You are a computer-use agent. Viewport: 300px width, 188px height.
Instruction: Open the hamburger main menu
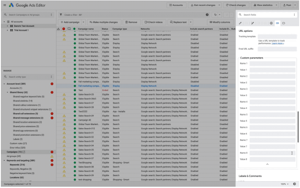point(5,5)
